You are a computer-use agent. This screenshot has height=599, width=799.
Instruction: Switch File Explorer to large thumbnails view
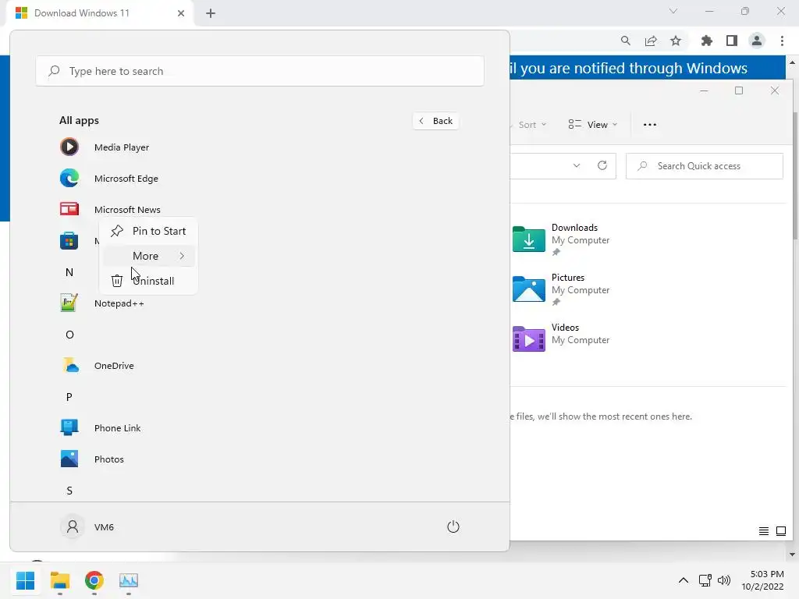coord(780,531)
